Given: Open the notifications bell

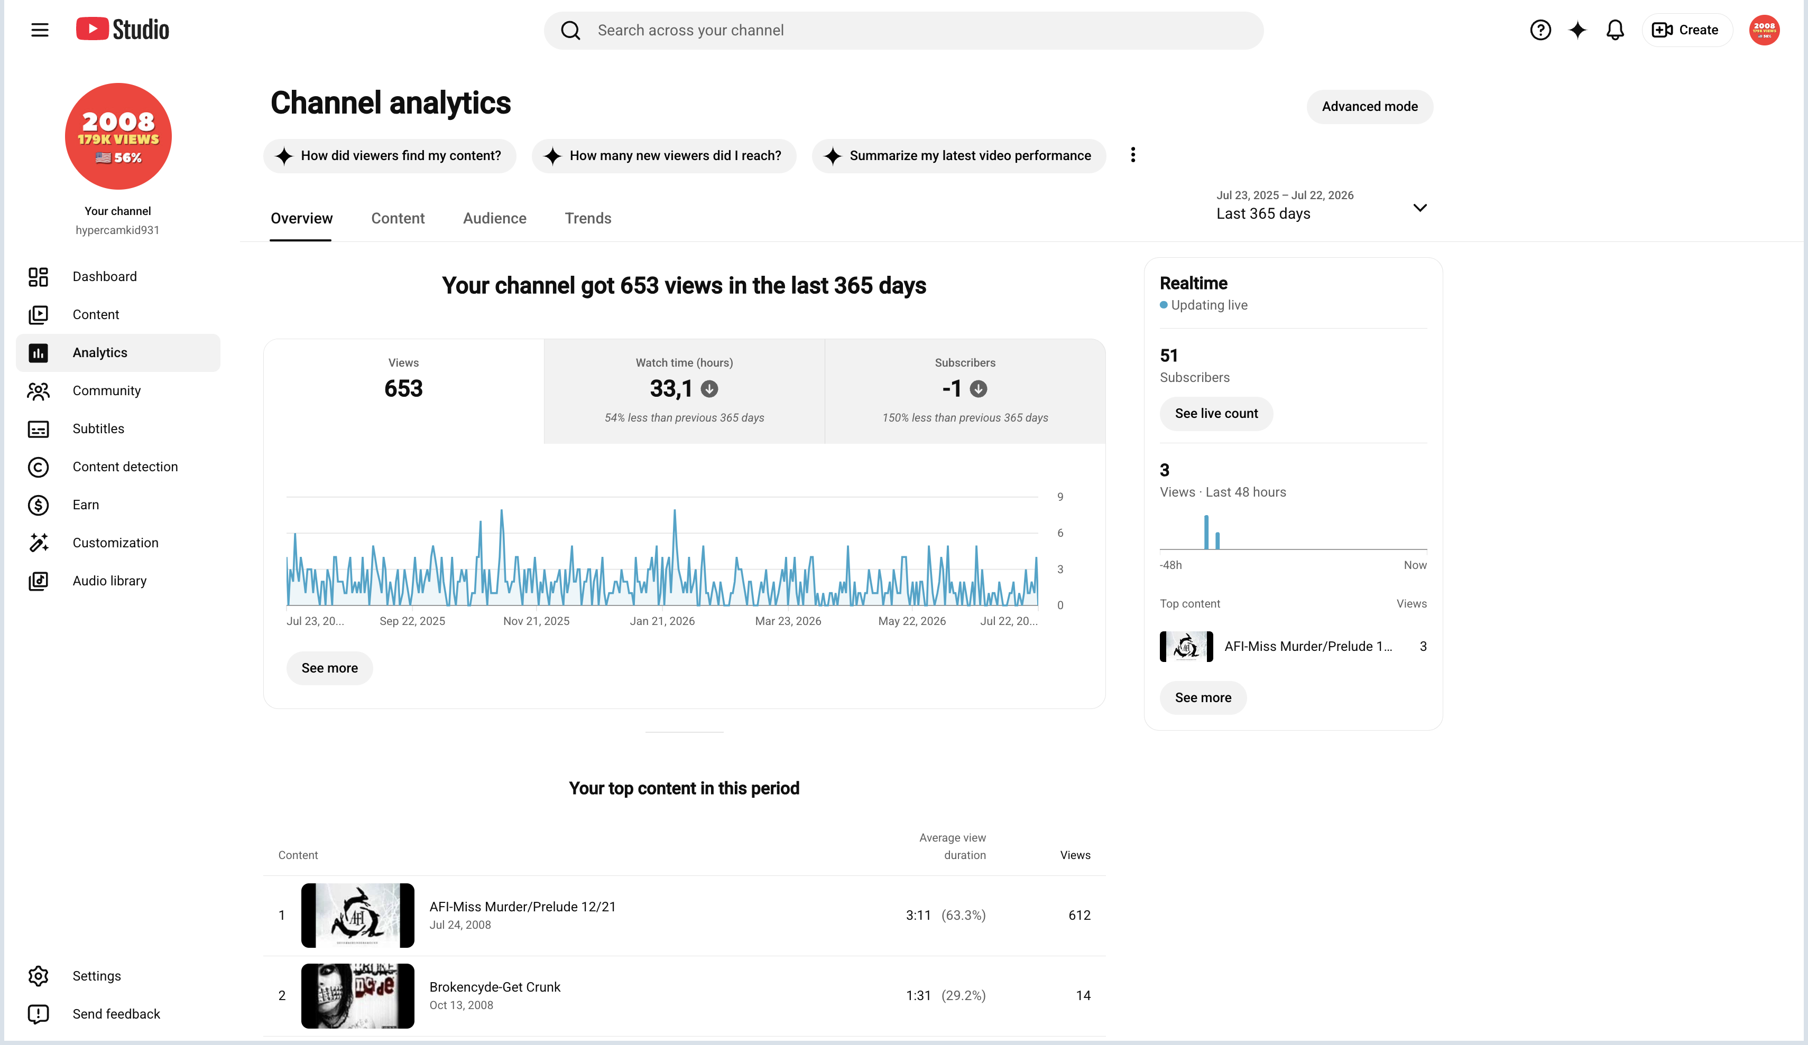Looking at the screenshot, I should 1615,30.
